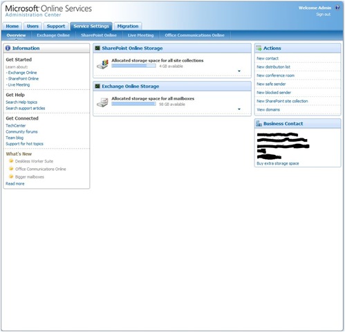Open the SharePoint Online learn-about link
Screen dimensions: 345x332
[x=24, y=79]
